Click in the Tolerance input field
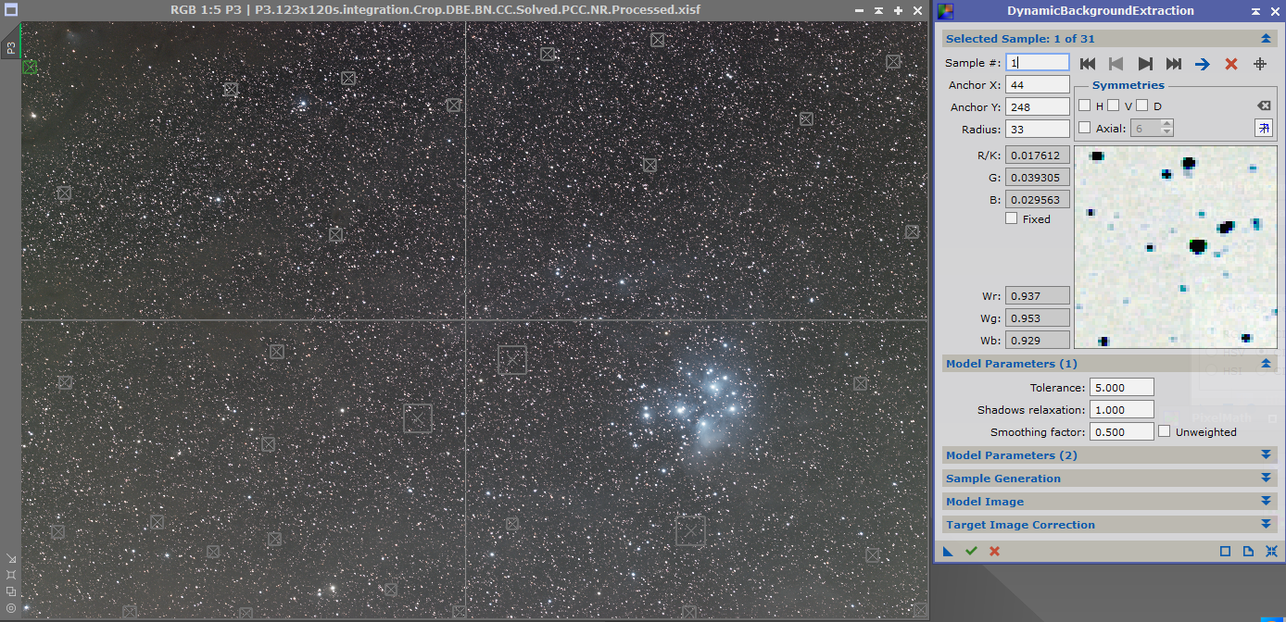Viewport: 1286px width, 622px height. click(x=1121, y=387)
